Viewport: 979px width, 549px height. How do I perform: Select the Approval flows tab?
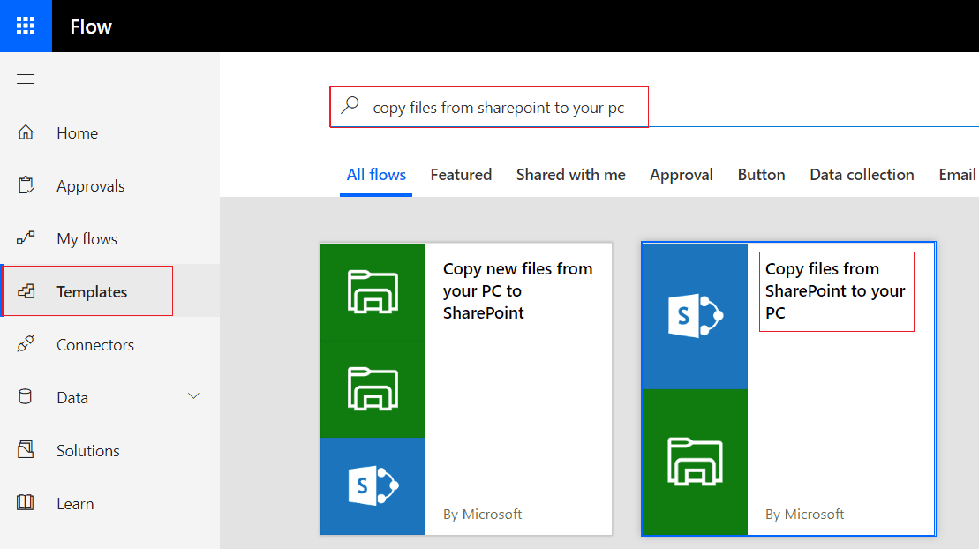681,174
